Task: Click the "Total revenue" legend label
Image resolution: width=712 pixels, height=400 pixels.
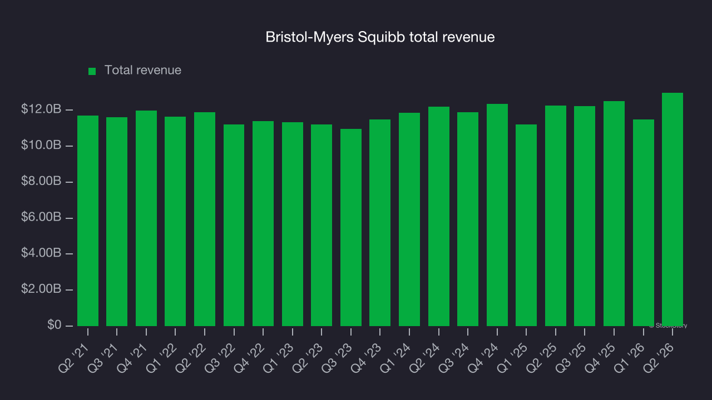Action: click(x=143, y=71)
